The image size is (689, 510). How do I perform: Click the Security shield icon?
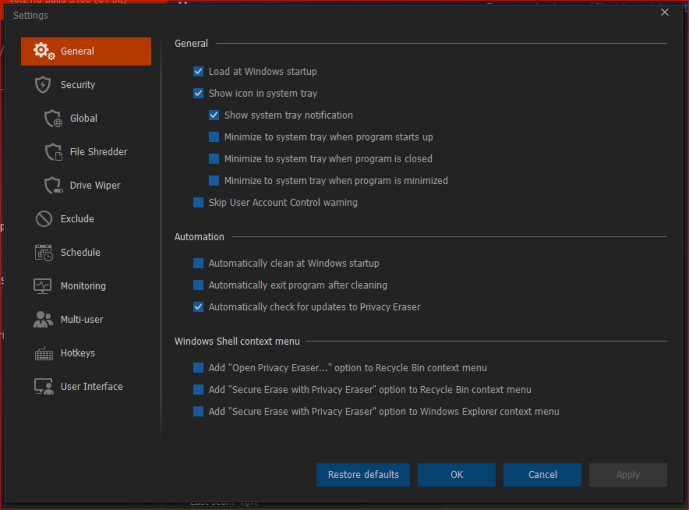(x=43, y=85)
